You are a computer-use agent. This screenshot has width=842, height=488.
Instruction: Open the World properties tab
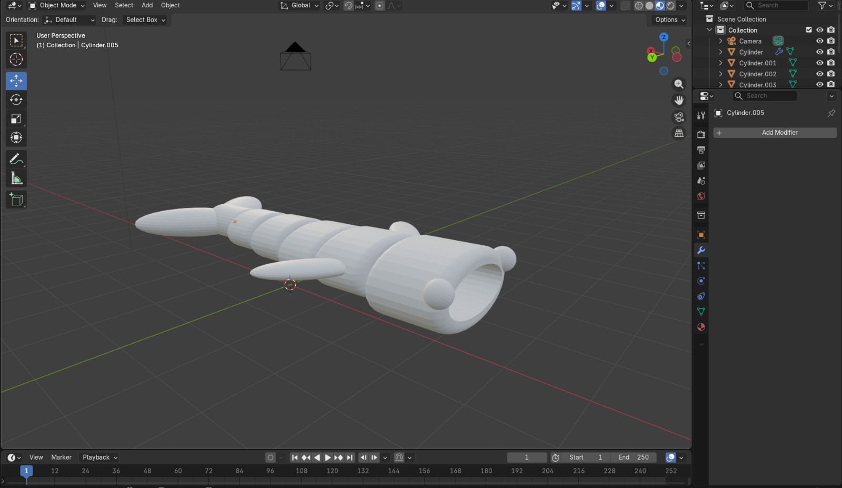point(701,196)
